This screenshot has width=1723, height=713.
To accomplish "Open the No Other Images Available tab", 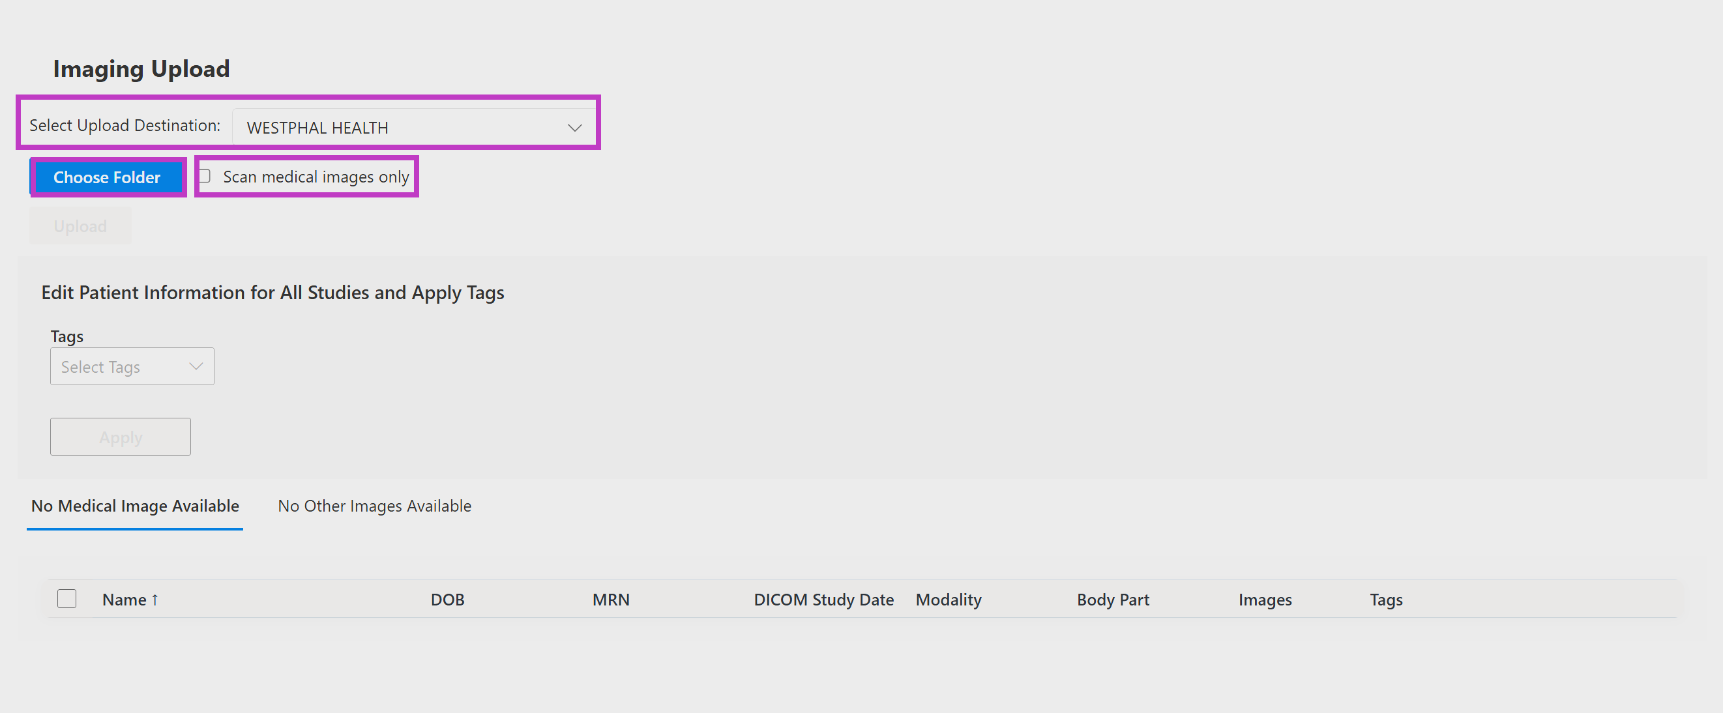I will [375, 506].
